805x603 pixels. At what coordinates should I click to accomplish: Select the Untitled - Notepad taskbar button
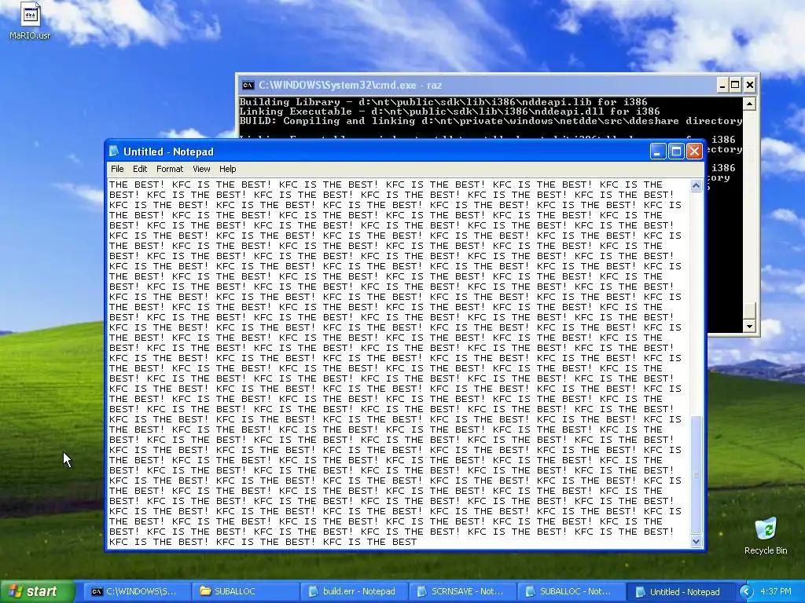click(679, 592)
